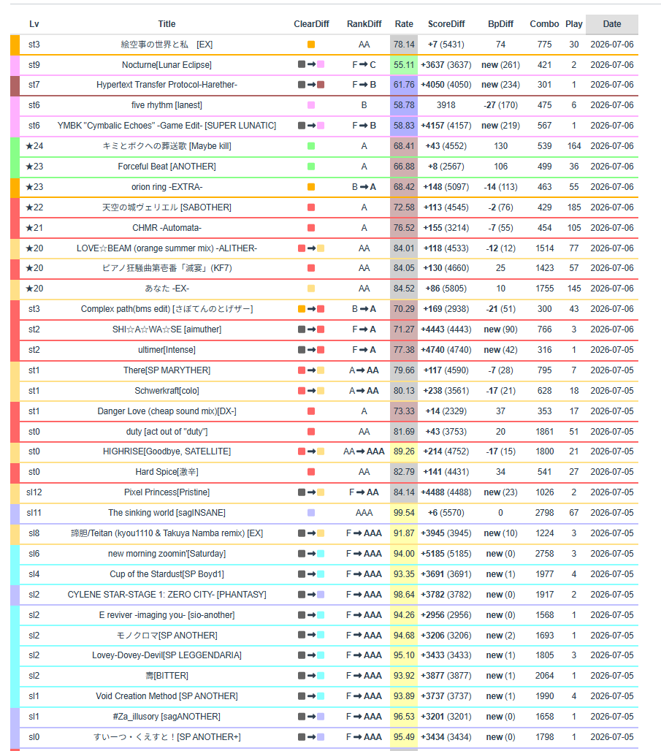Image resolution: width=661 pixels, height=751 pixels.
Task: Open song すいーつ・くえすと![SP ANOTHER+]
Action: [x=167, y=737]
